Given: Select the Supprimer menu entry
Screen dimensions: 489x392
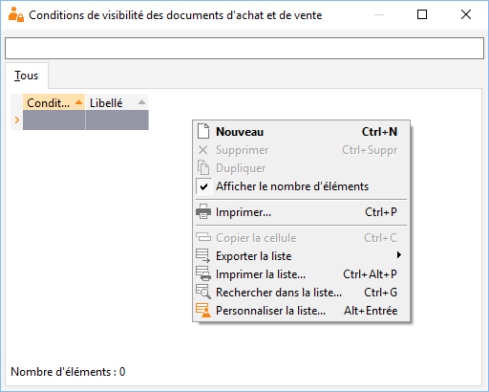Looking at the screenshot, I should pos(301,150).
